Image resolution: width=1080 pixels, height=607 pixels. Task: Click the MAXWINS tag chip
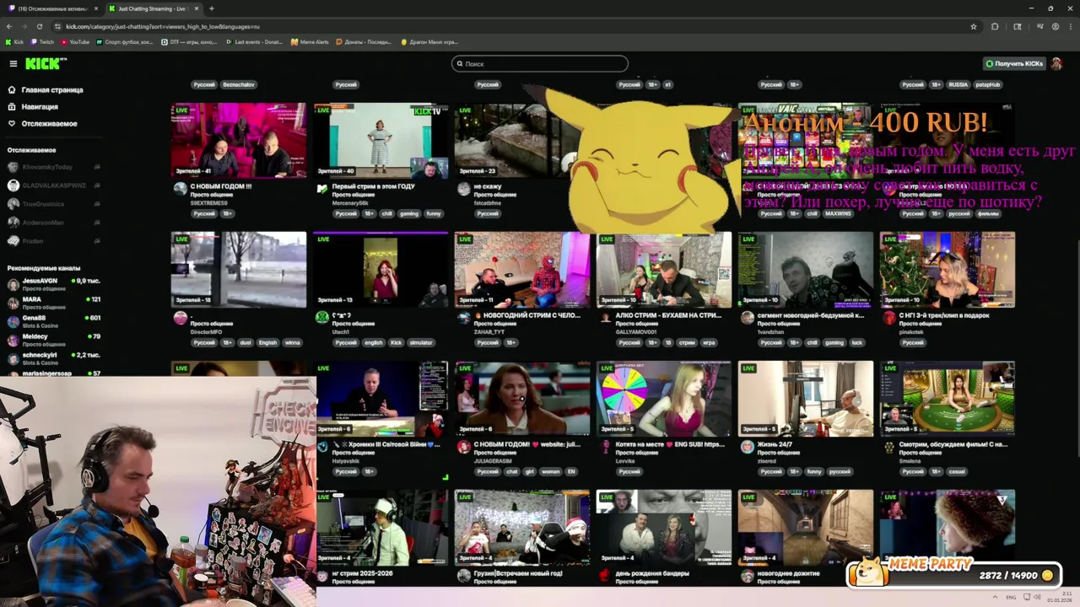tap(838, 213)
